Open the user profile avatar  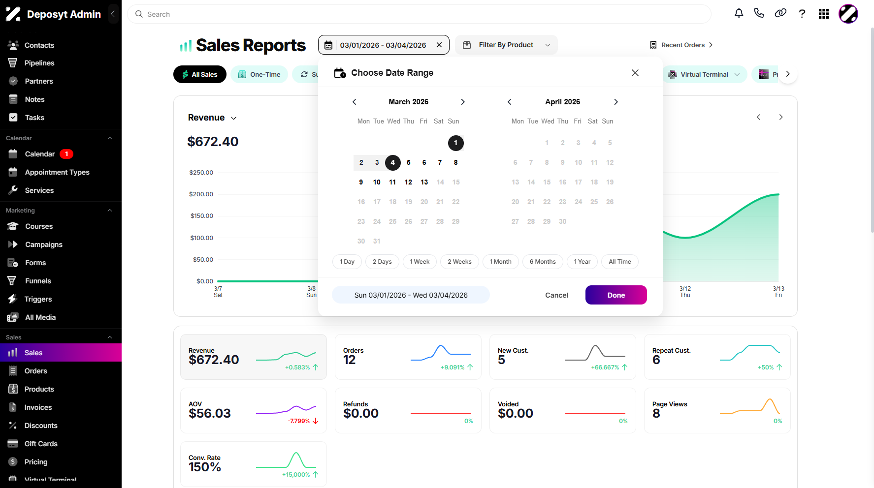coord(848,14)
